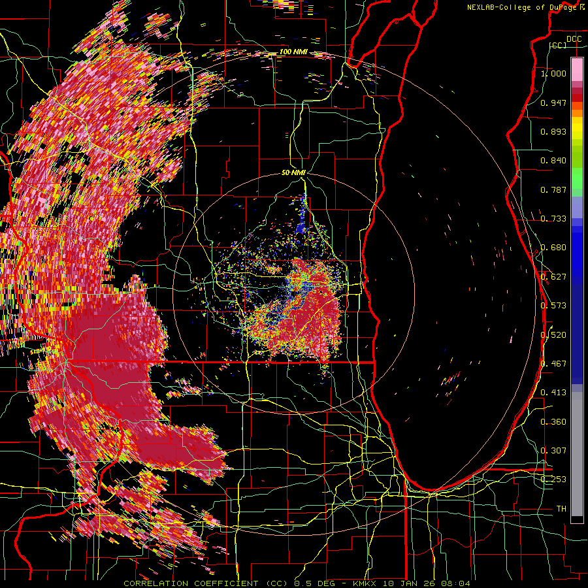Click the 08:04 timestamp text
588x588 pixels.
pos(457,583)
